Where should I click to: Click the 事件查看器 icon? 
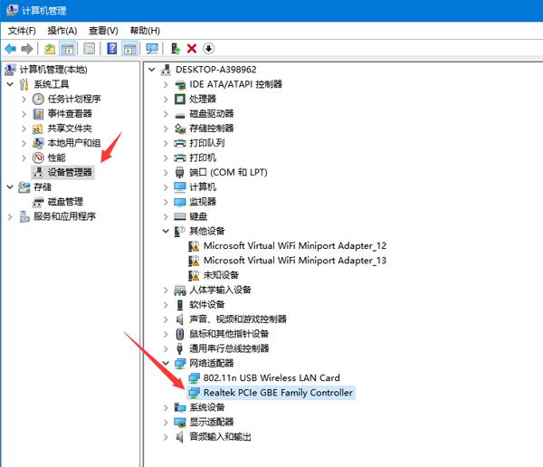click(x=38, y=114)
